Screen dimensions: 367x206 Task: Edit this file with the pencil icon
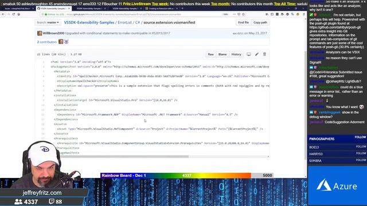tap(257, 54)
